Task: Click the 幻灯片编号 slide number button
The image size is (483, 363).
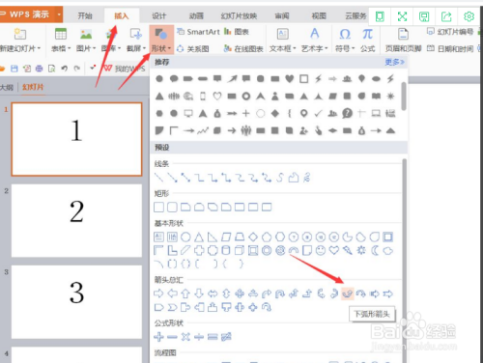Action: click(450, 32)
